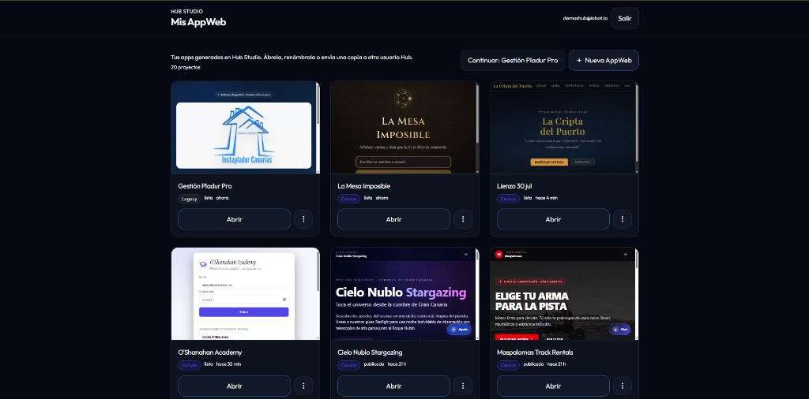Image resolution: width=809 pixels, height=399 pixels.
Task: Click the Legacy tag on Gestión Pladur Pro
Action: point(190,199)
